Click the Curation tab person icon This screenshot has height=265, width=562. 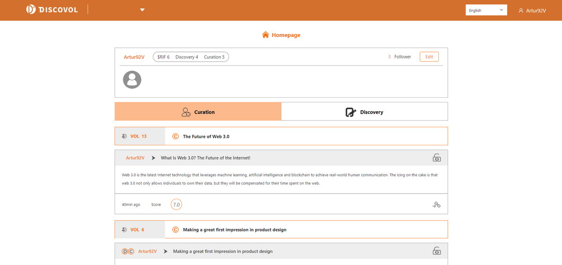(x=186, y=112)
